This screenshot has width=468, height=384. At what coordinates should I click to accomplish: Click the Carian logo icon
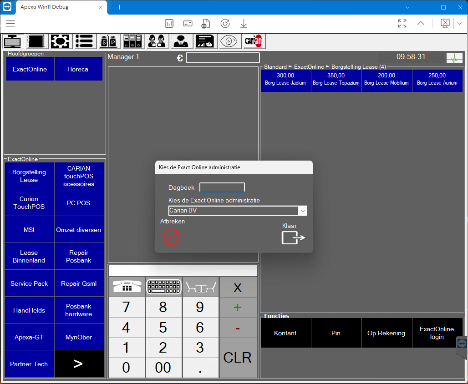click(254, 41)
